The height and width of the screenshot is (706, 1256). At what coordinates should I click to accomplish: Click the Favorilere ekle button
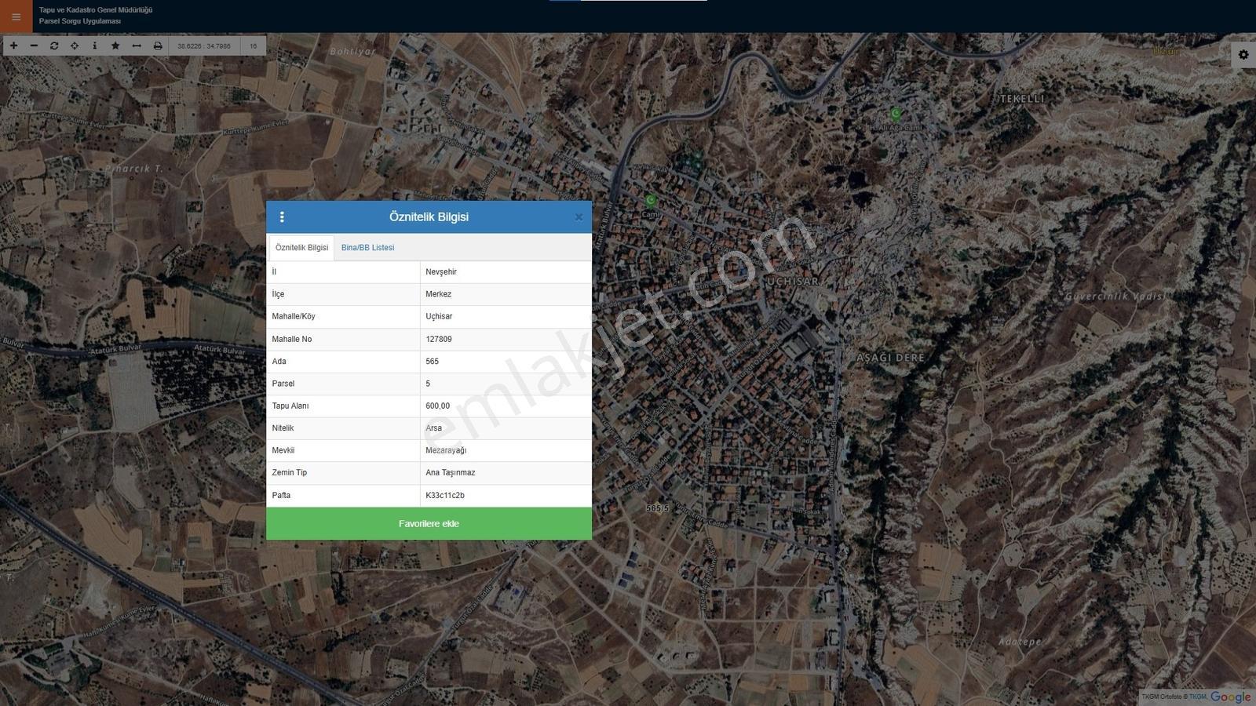pos(429,523)
